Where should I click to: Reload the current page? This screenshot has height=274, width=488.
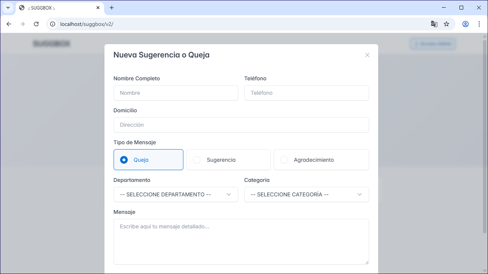click(x=36, y=24)
